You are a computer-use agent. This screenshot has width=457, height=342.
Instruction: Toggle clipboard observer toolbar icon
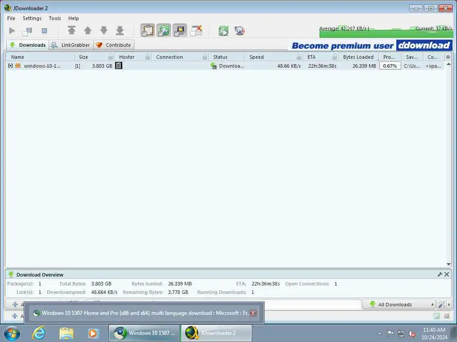click(148, 30)
